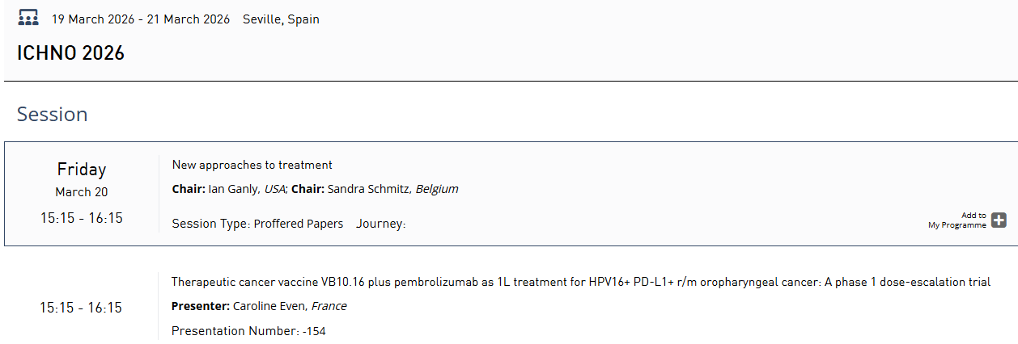Open 'New approaches to treatment' session title
The width and height of the screenshot is (1018, 344).
click(x=252, y=165)
